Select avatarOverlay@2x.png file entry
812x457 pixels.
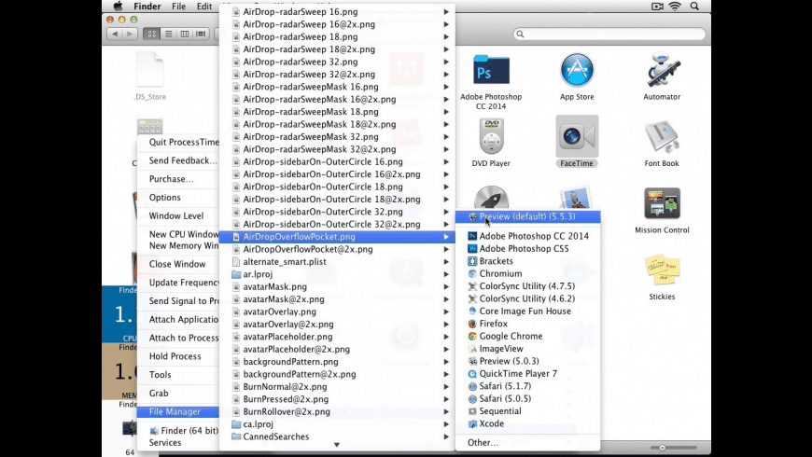[337, 324]
